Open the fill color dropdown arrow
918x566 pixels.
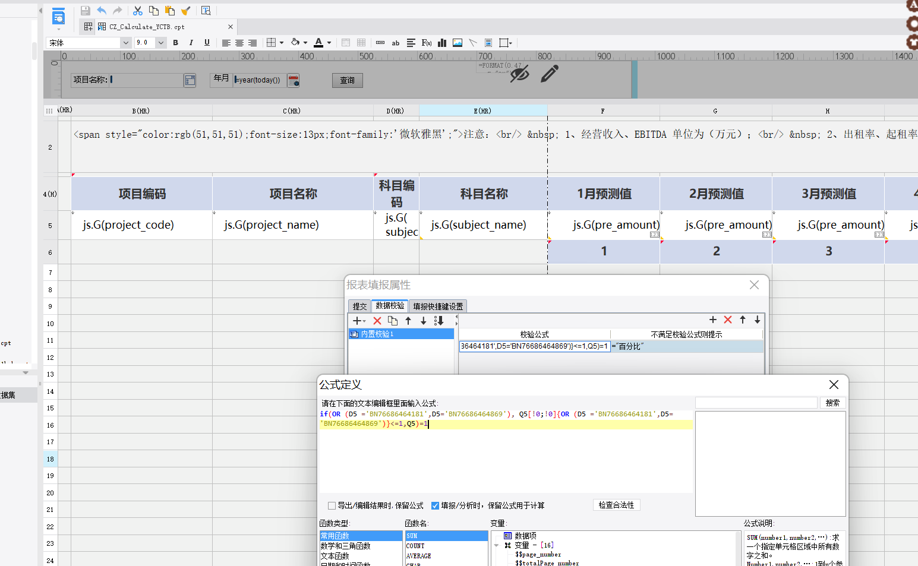pos(305,43)
